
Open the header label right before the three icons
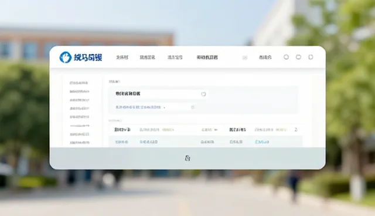point(265,58)
